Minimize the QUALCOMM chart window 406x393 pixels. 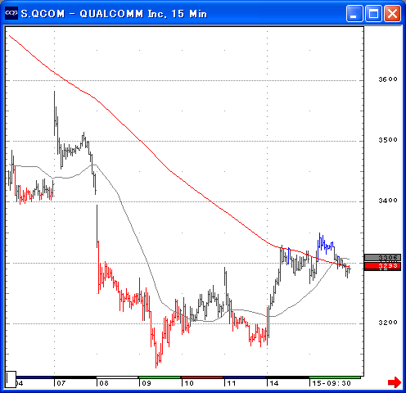354,13
